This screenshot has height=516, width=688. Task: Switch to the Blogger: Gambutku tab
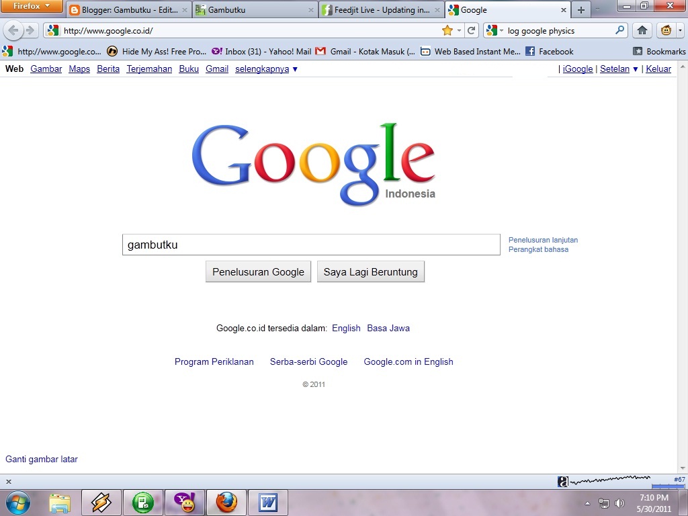tap(129, 9)
